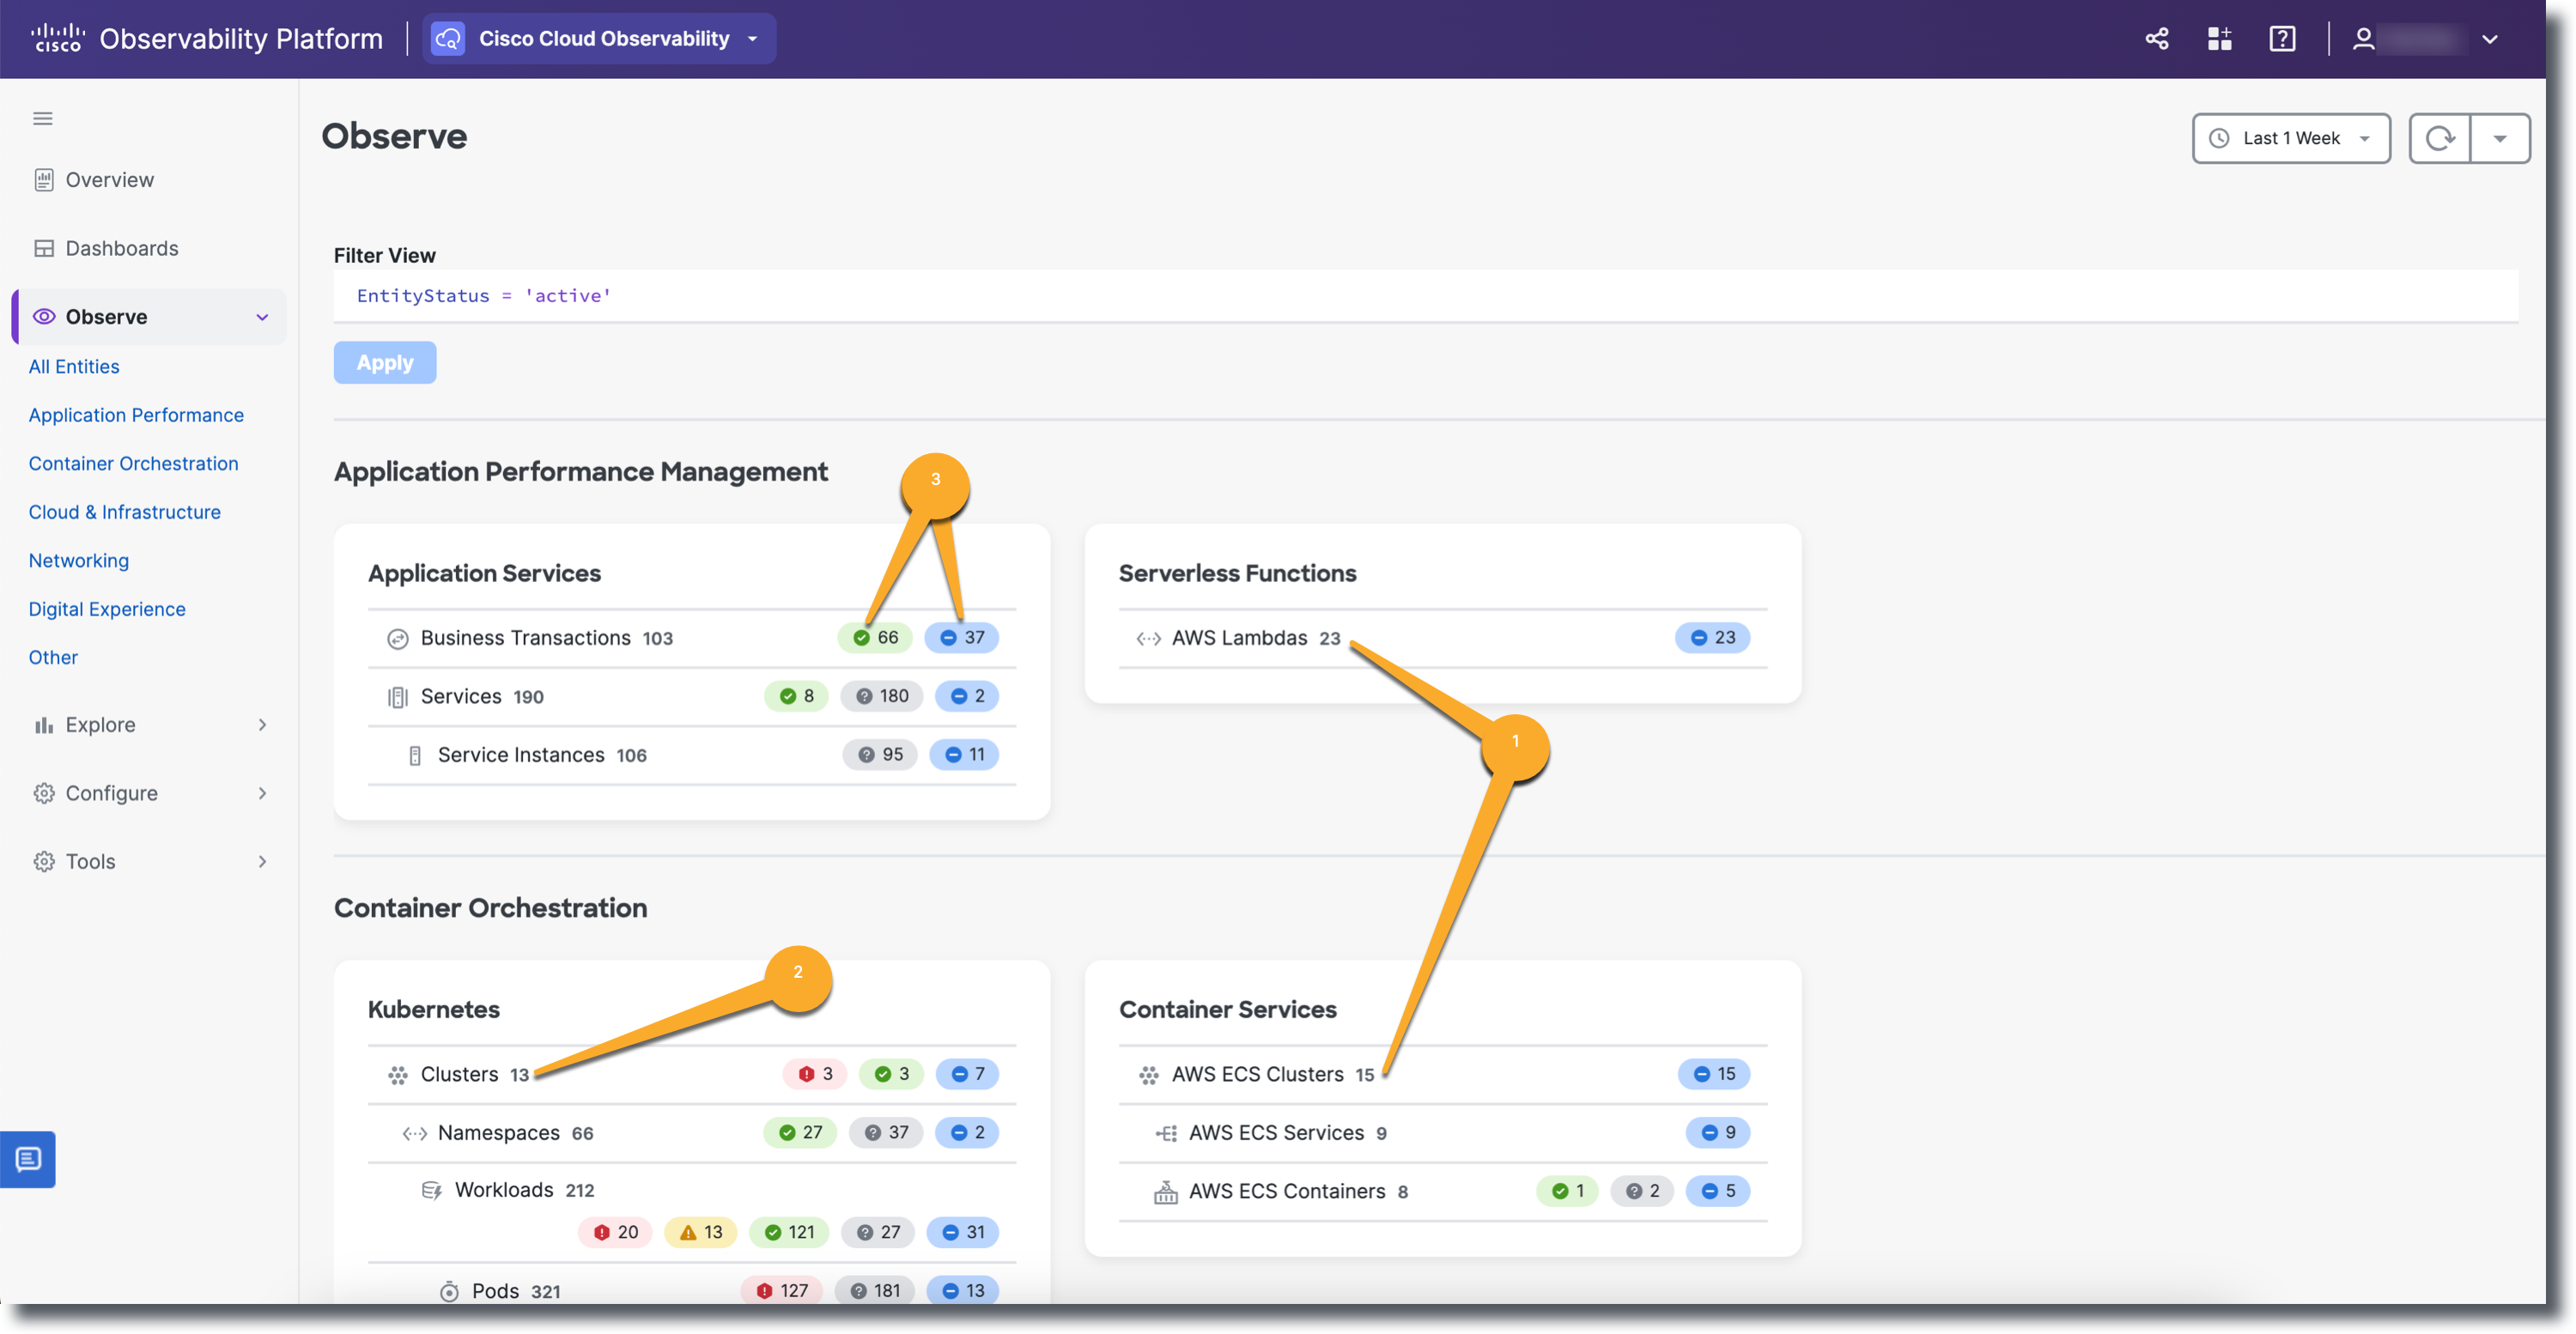Viewport: 2576px width, 1334px height.
Task: Open the AWS ECS Services 9 row
Action: 1443,1134
